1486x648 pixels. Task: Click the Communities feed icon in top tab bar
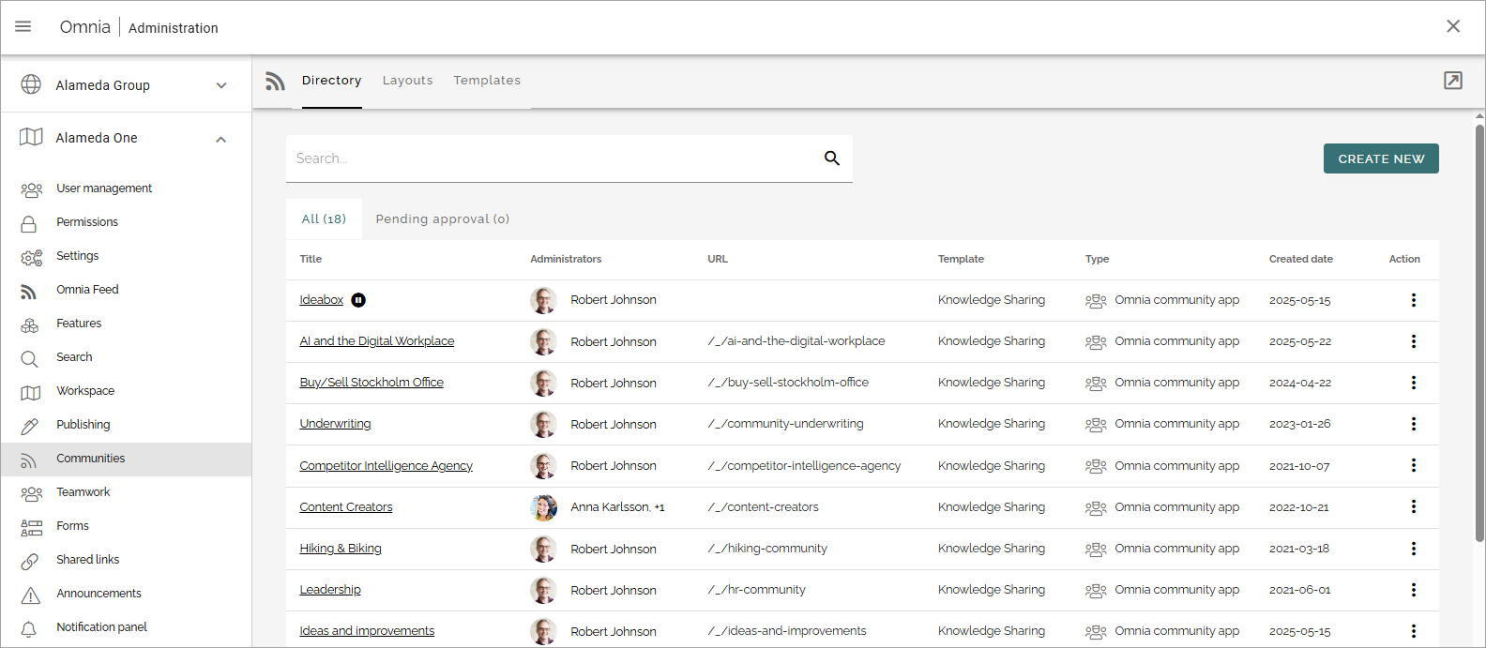275,82
